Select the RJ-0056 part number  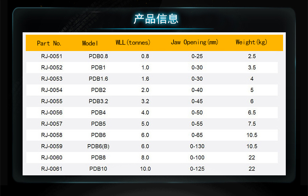pyautogui.click(x=52, y=113)
